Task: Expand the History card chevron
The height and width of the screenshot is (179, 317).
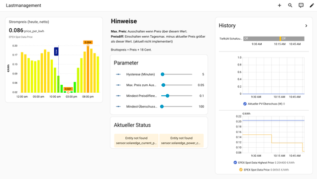Action: pos(306,26)
